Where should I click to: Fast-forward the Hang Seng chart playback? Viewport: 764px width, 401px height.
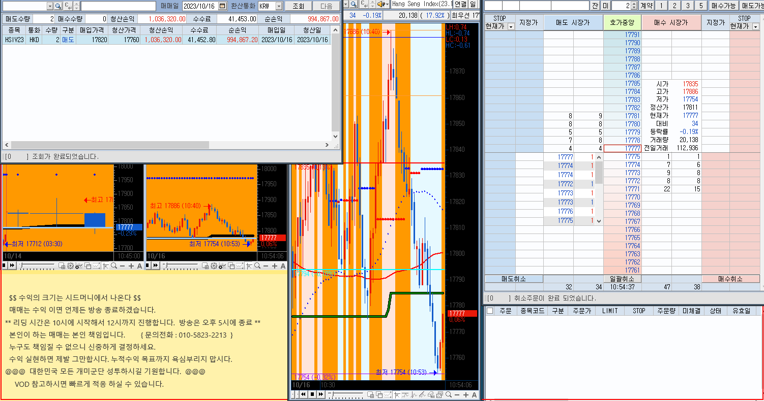click(321, 394)
